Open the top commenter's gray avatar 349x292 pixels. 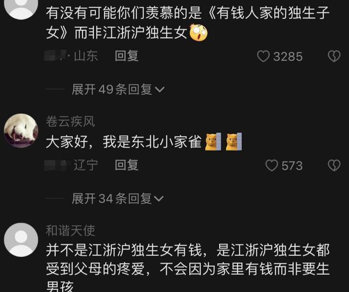point(21,9)
